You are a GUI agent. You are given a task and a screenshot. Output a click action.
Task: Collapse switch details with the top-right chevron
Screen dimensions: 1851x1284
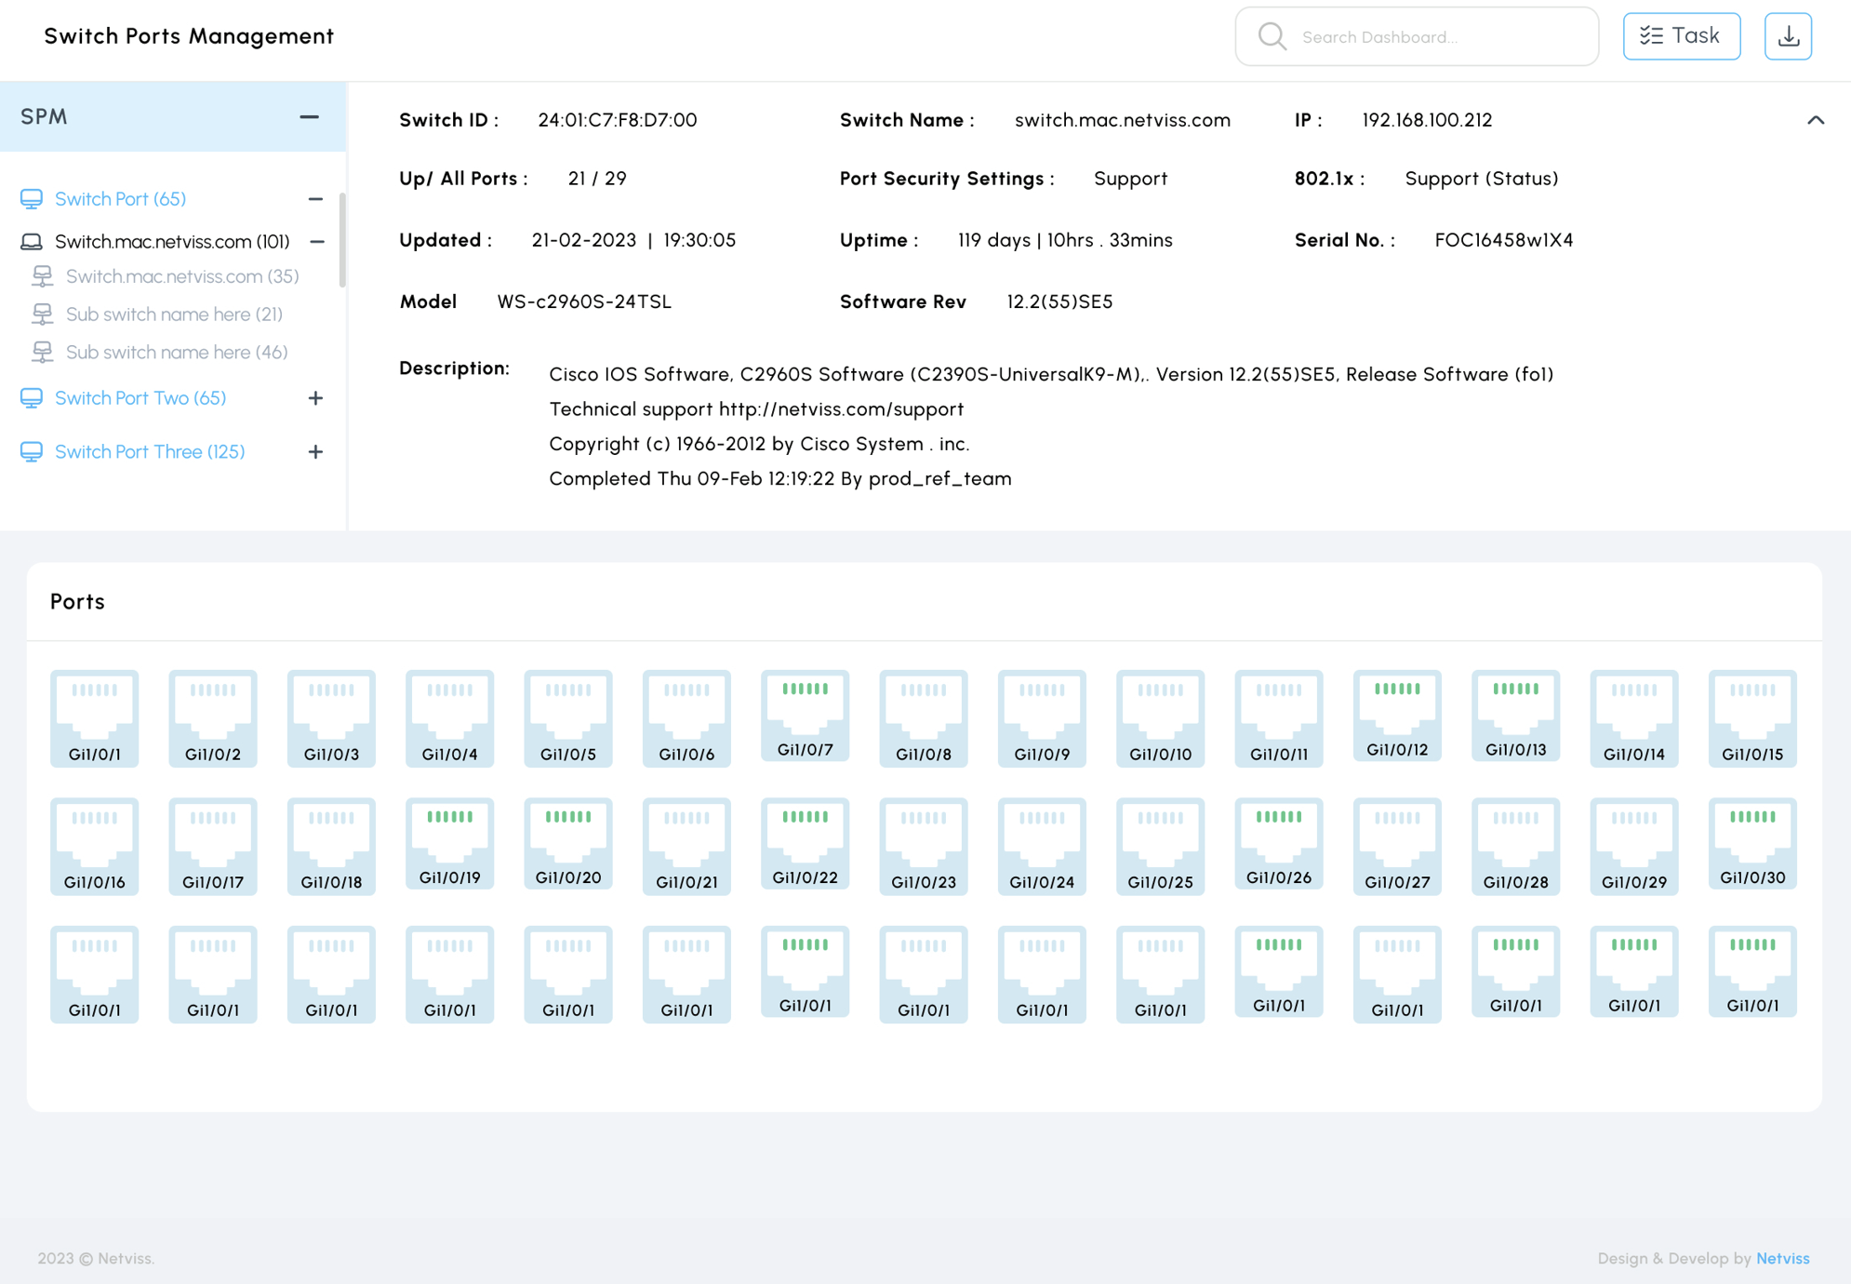[1815, 120]
